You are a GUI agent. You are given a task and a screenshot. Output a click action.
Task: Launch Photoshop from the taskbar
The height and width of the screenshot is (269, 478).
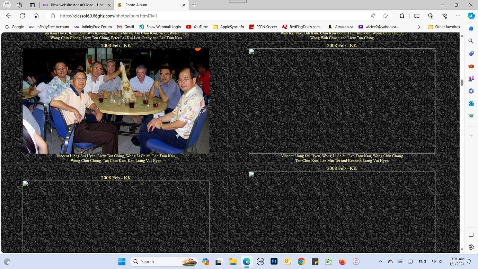274,261
